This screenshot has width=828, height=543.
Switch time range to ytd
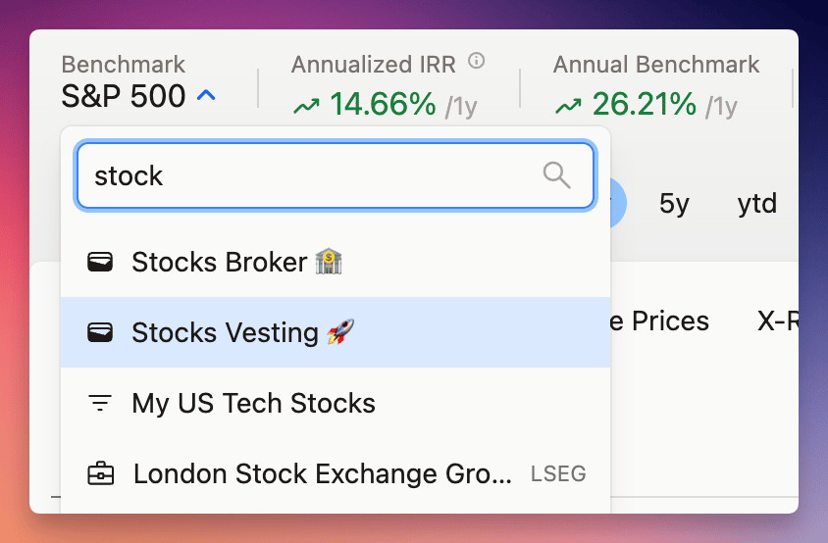[x=757, y=204]
